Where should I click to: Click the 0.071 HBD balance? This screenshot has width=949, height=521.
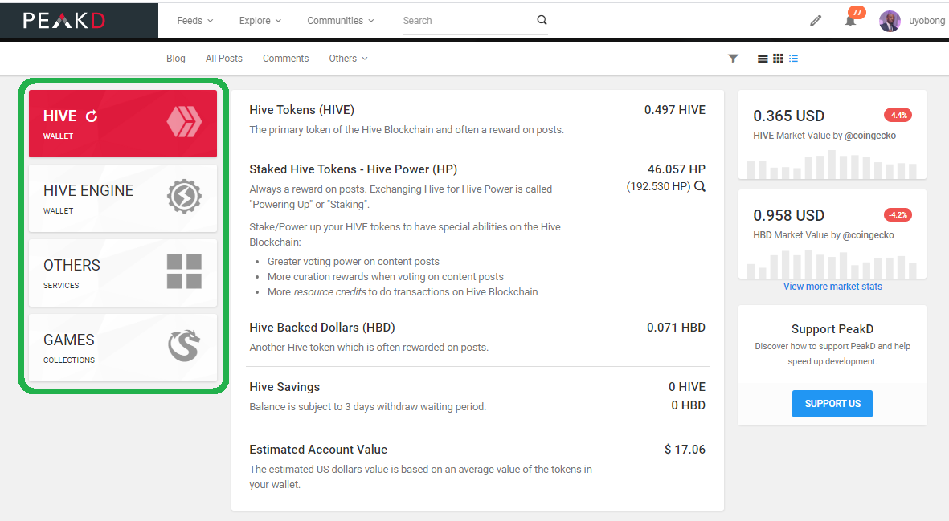(676, 328)
